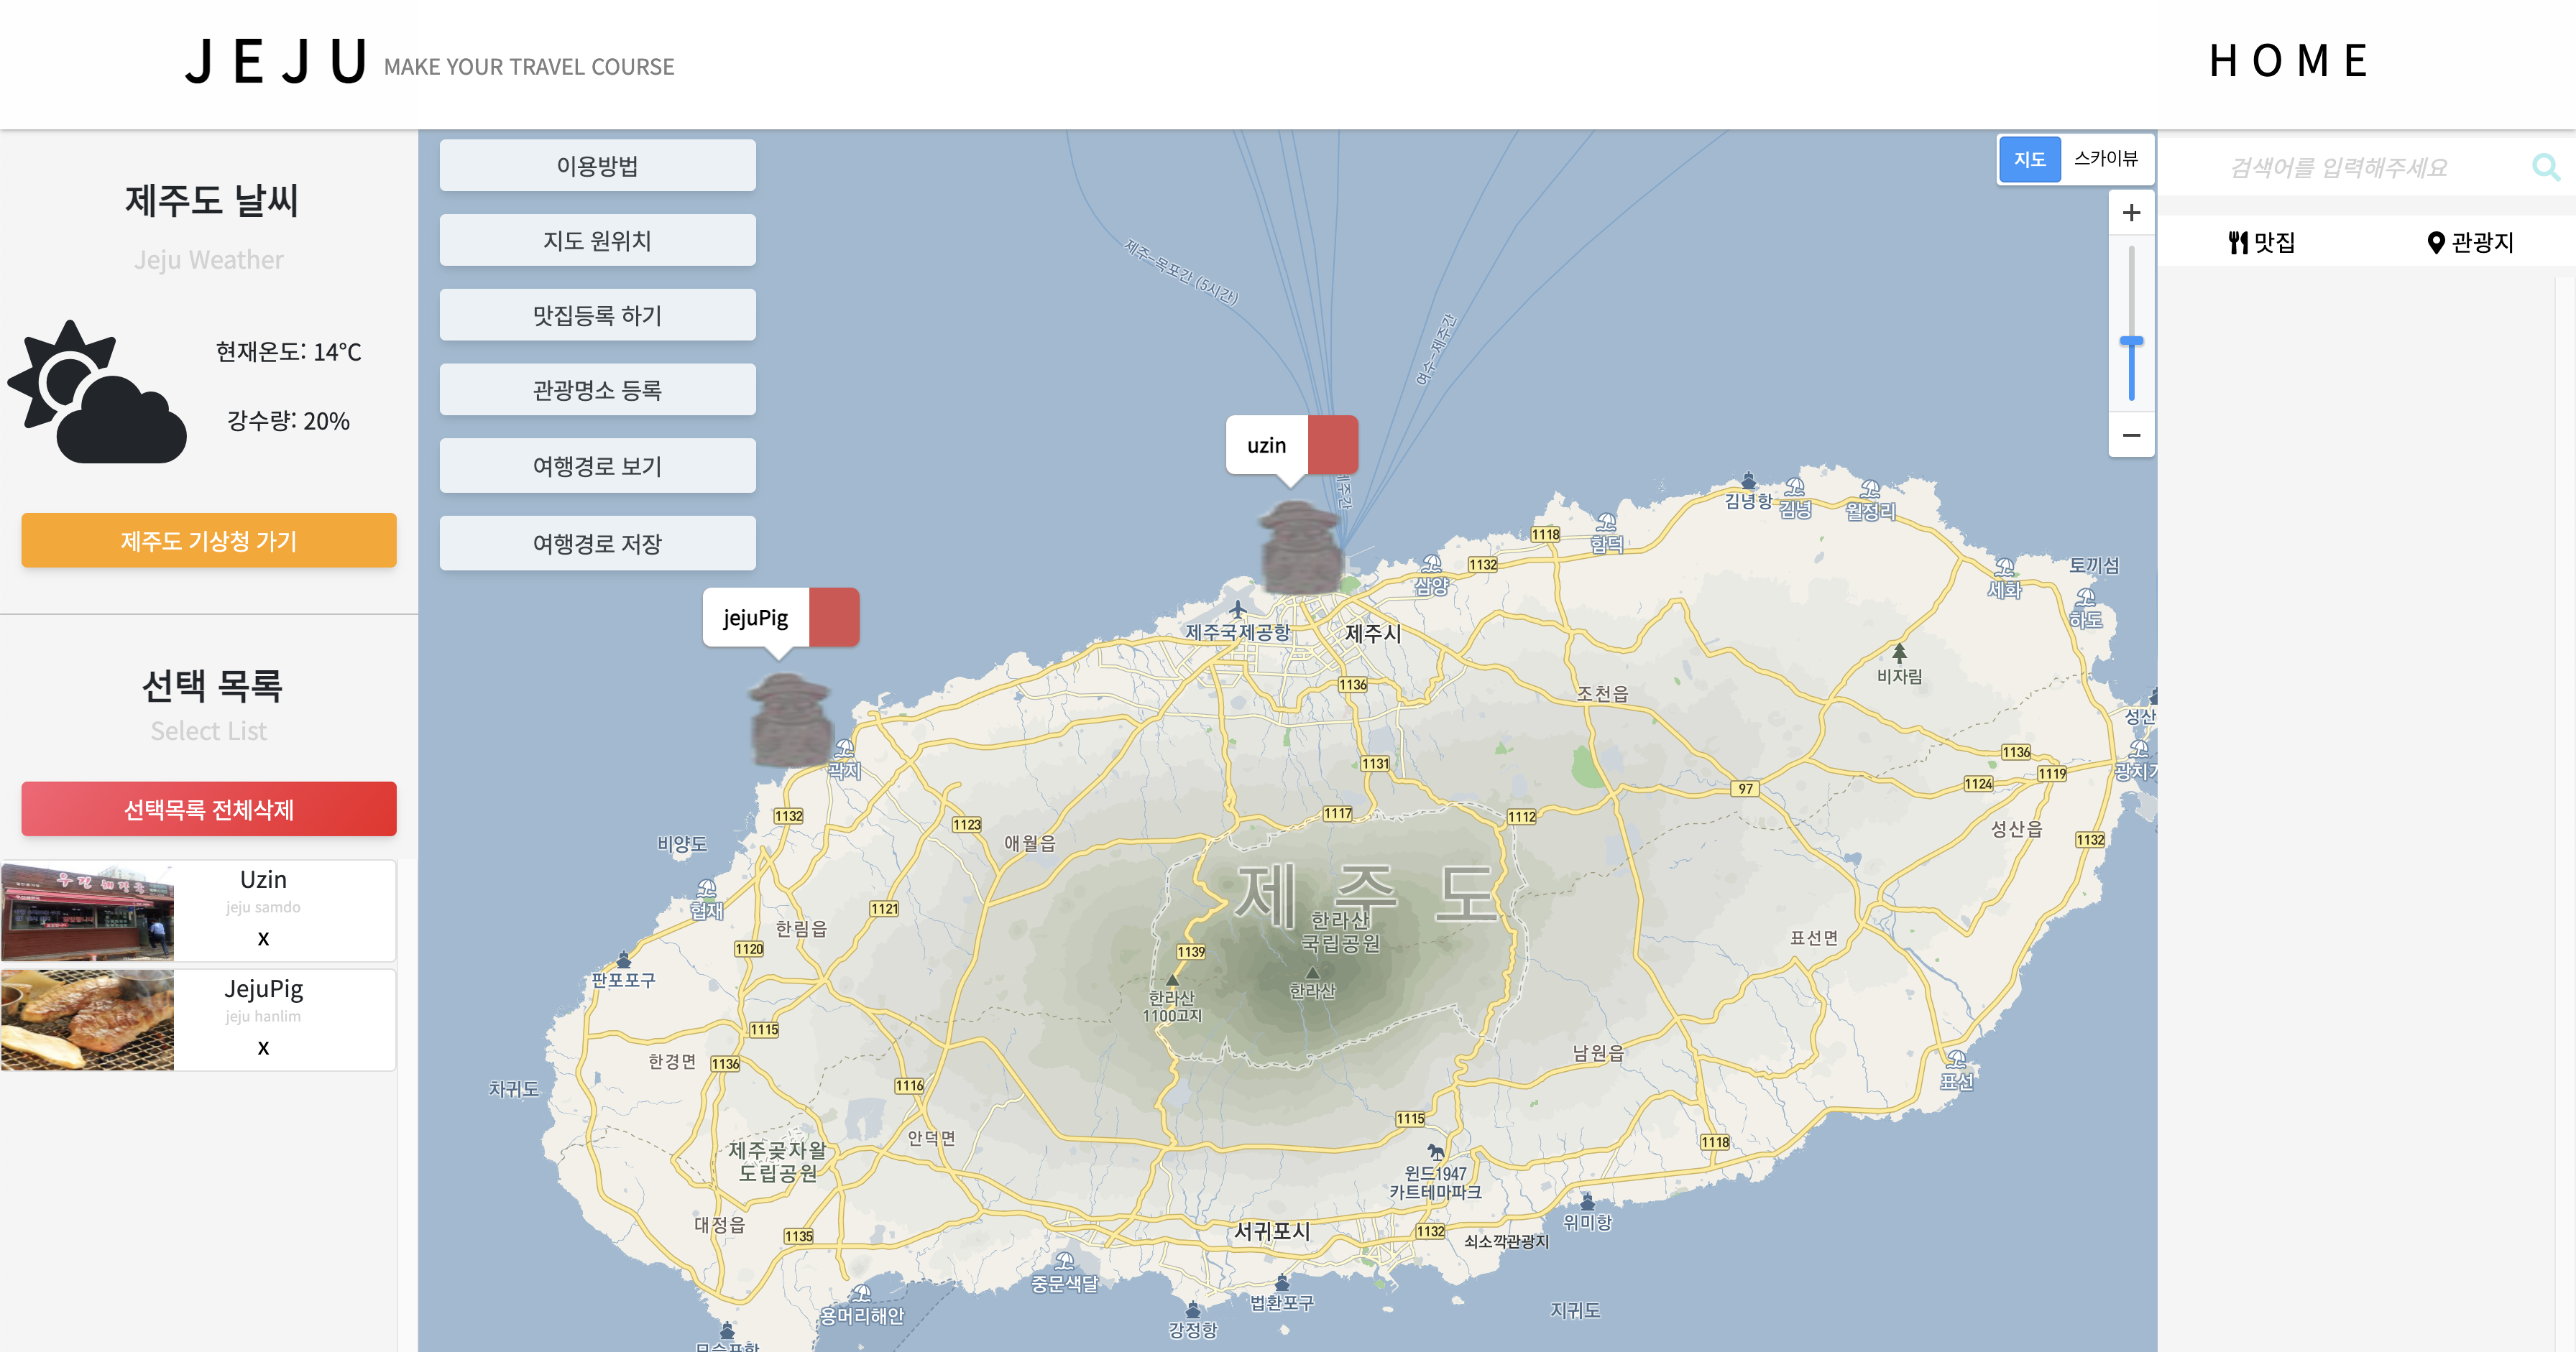Click the HOME menu link
This screenshot has height=1352, width=2576.
2288,61
